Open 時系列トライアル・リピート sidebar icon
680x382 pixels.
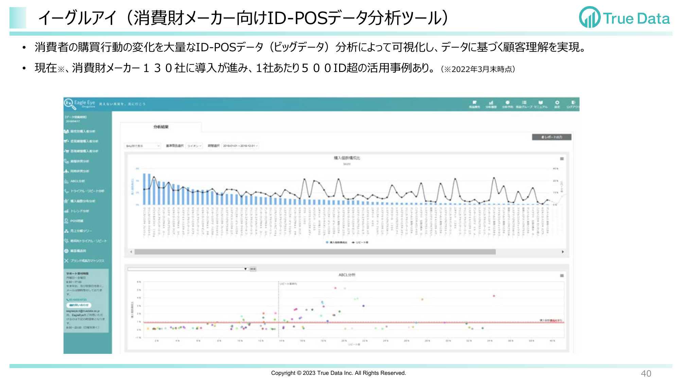[x=66, y=241]
